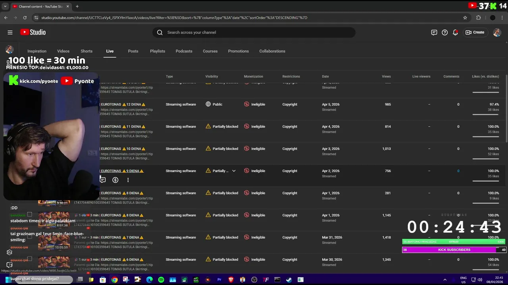Switch to the Inspiration tab
Viewport: 508px width, 285px height.
(x=37, y=51)
